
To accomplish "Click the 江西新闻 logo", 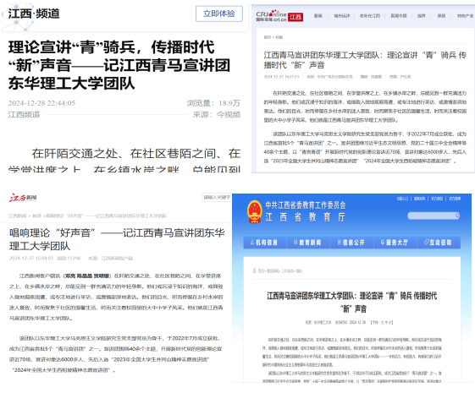I will (23, 198).
